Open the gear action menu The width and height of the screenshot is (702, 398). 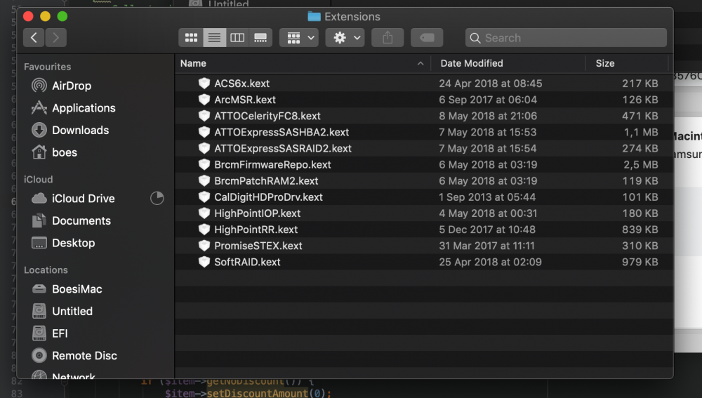(345, 38)
